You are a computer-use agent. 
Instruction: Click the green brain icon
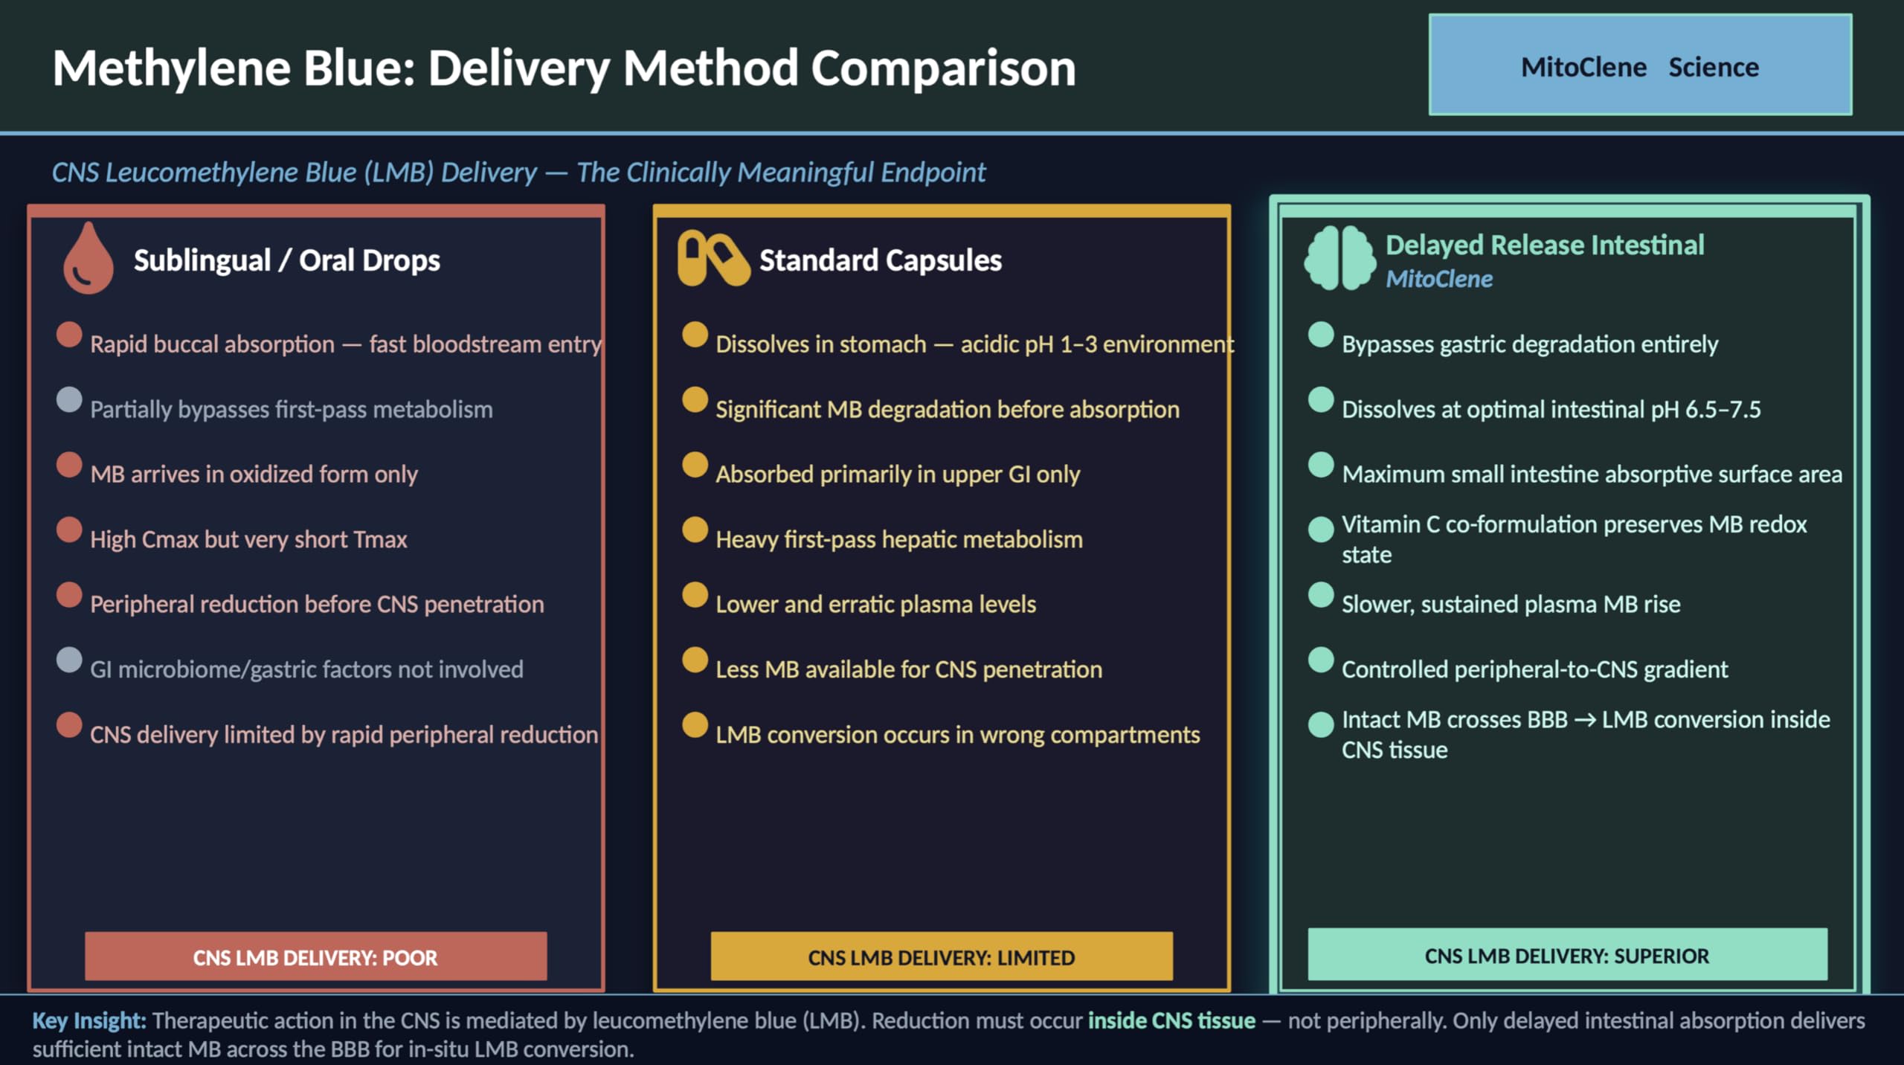[1339, 258]
